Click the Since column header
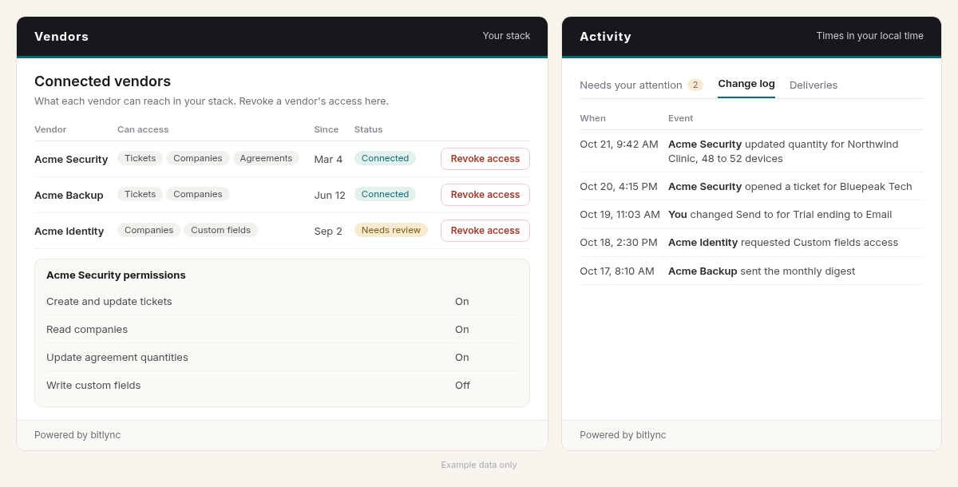This screenshot has width=958, height=487. tap(327, 129)
